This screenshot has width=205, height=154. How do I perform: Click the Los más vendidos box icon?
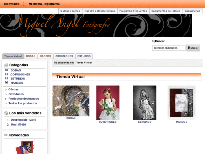click(6, 113)
